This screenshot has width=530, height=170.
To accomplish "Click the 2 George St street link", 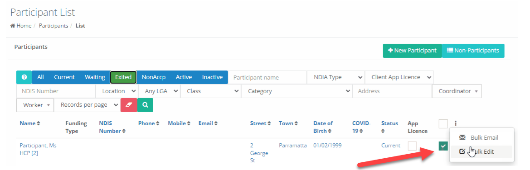I will pyautogui.click(x=259, y=153).
